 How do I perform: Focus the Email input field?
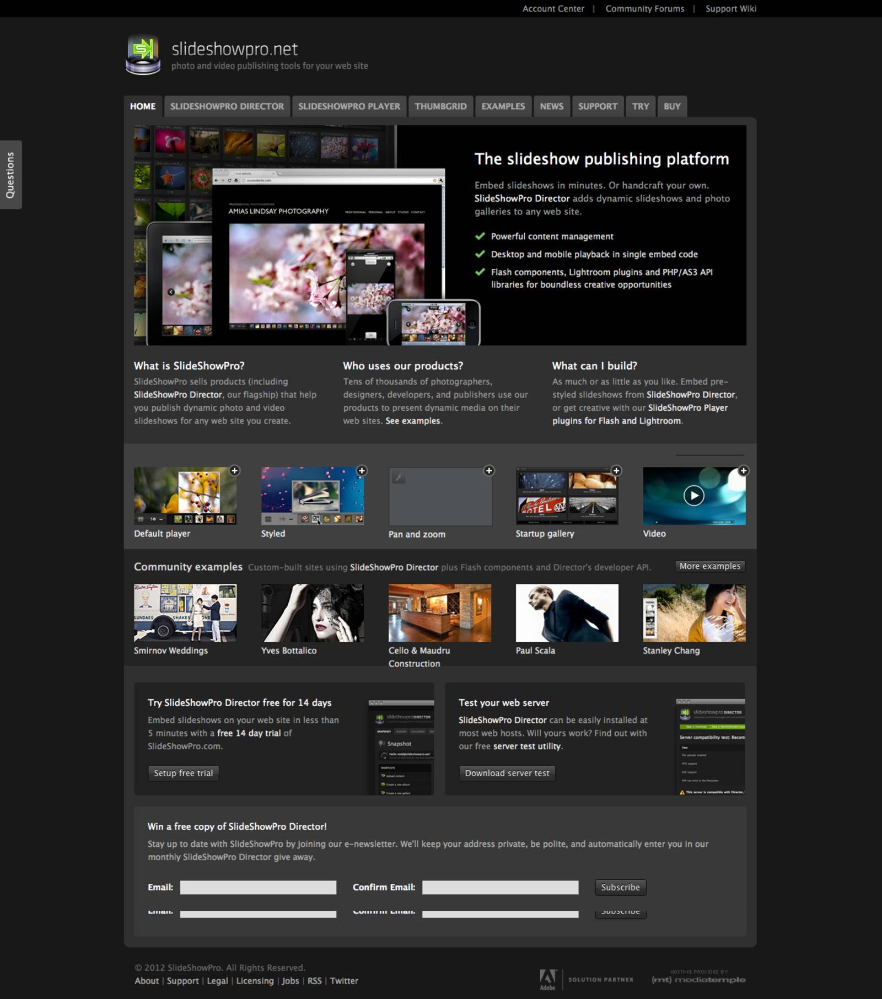tap(258, 887)
